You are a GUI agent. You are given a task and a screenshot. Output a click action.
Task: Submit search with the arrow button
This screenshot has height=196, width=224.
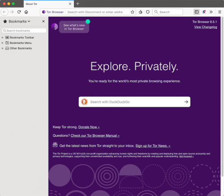click(x=186, y=102)
